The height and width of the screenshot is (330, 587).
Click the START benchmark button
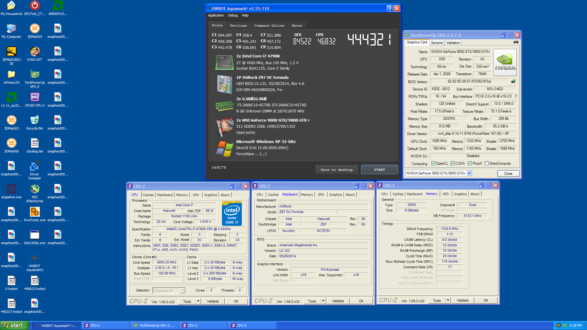[379, 170]
